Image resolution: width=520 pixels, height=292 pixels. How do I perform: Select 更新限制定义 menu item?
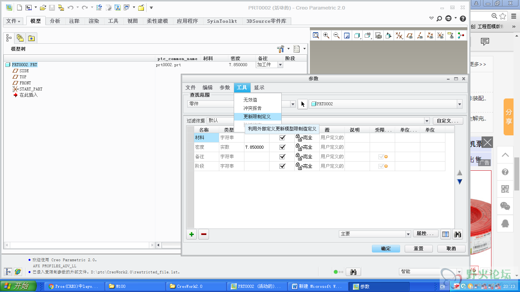tap(257, 117)
